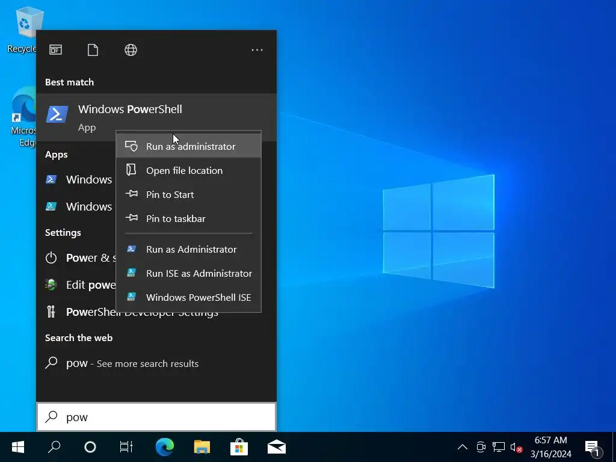This screenshot has height=462, width=616.
Task: Click the taskbar Search magnifier icon
Action: click(54, 447)
